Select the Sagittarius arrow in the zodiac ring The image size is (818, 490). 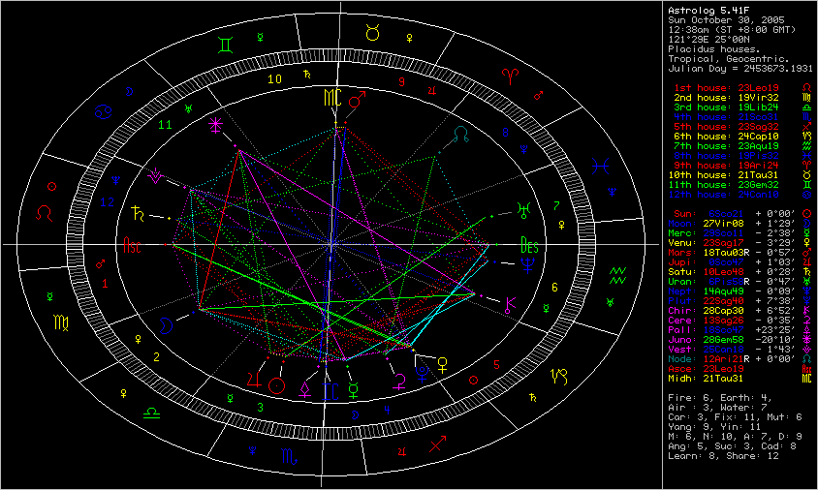(438, 444)
